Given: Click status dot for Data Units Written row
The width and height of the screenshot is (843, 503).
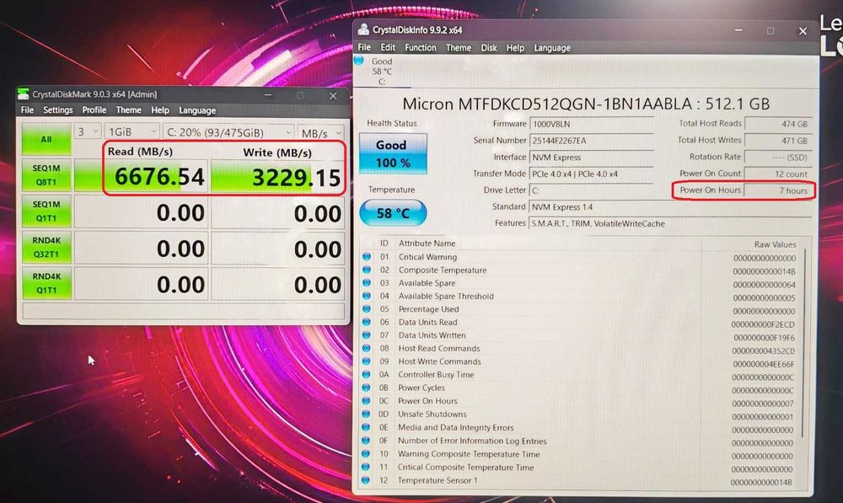Looking at the screenshot, I should coord(367,334).
